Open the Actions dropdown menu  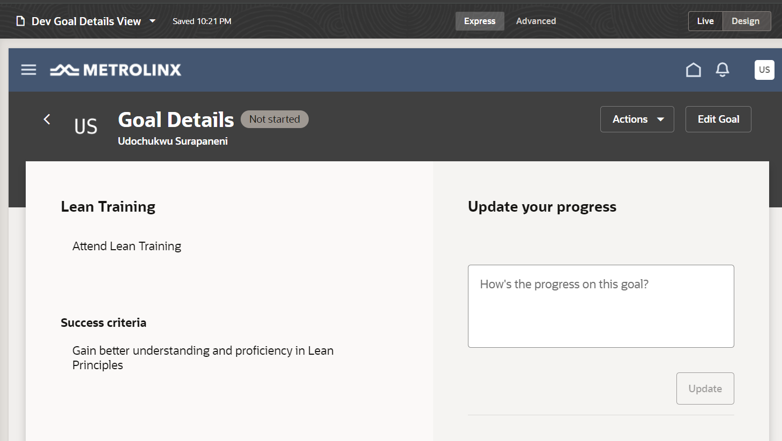637,119
